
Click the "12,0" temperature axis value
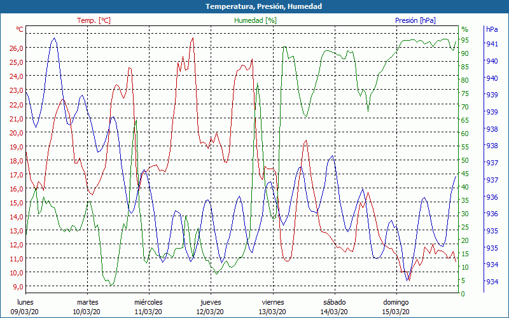[17, 245]
